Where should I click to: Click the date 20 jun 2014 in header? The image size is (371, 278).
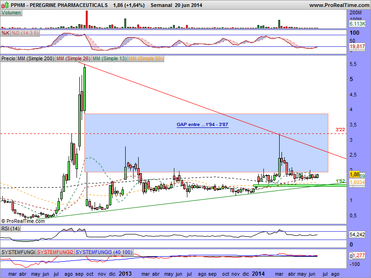(x=189, y=5)
